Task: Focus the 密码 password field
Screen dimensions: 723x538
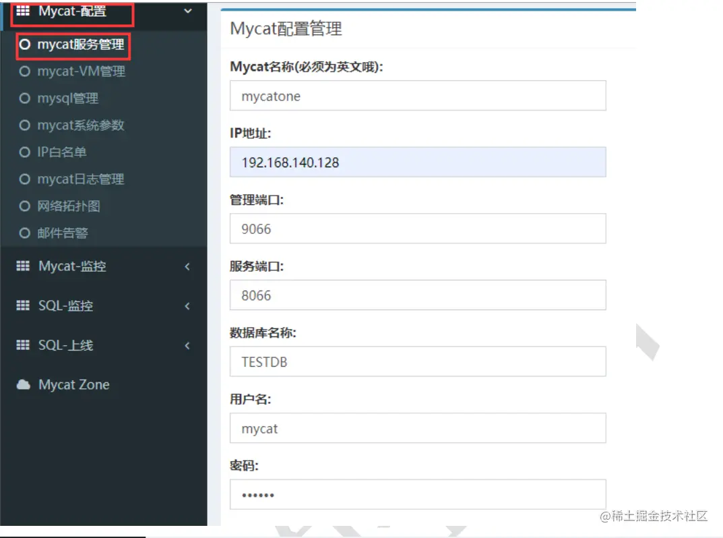Action: [x=418, y=494]
